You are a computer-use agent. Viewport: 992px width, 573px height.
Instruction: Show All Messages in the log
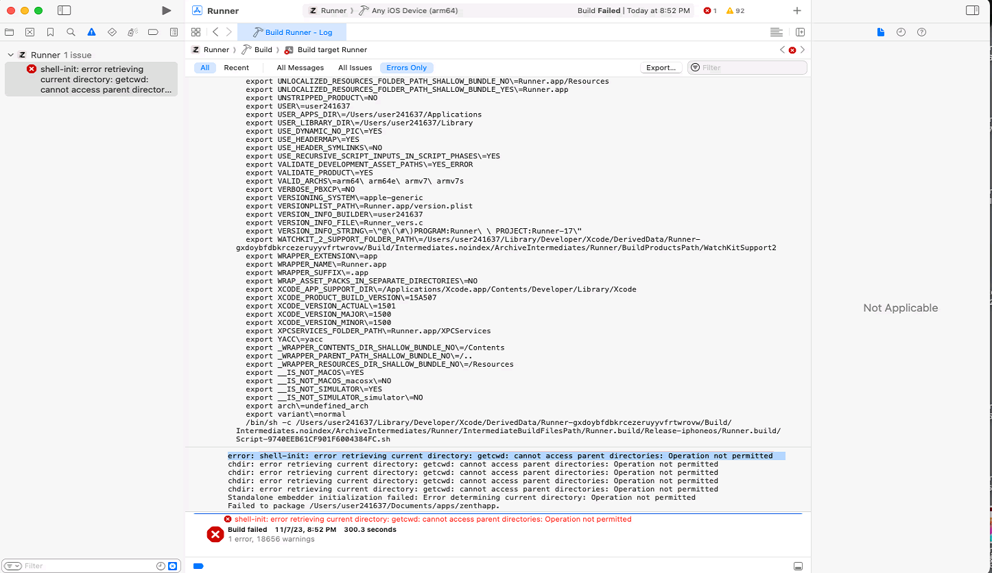click(300, 68)
